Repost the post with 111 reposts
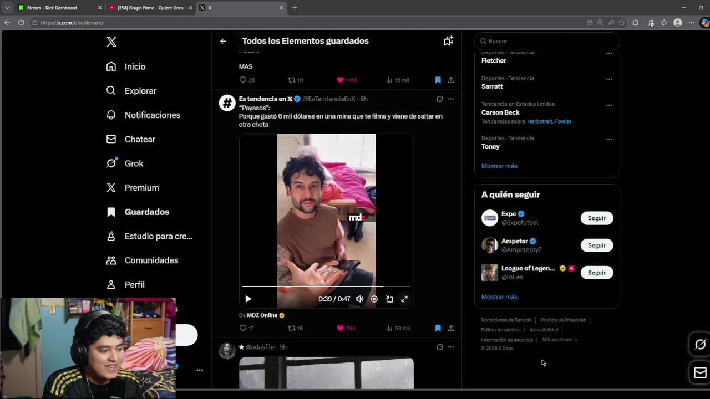 (296, 80)
